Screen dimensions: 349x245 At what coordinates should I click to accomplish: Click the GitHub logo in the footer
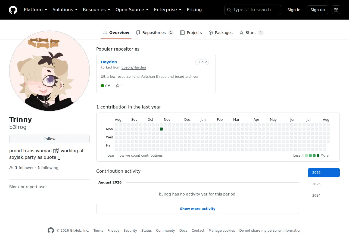pyautogui.click(x=51, y=231)
